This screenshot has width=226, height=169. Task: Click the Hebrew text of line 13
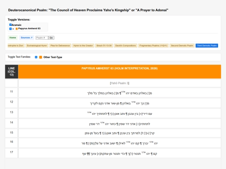[x=119, y=114]
